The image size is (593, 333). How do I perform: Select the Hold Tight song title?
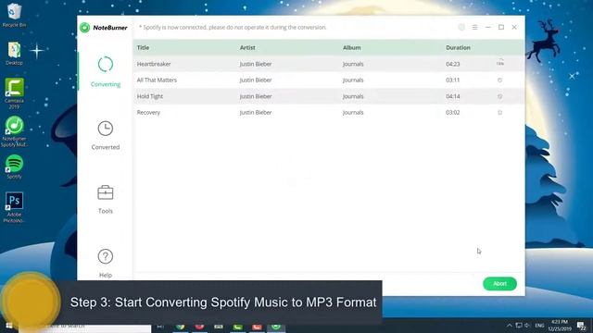click(150, 96)
